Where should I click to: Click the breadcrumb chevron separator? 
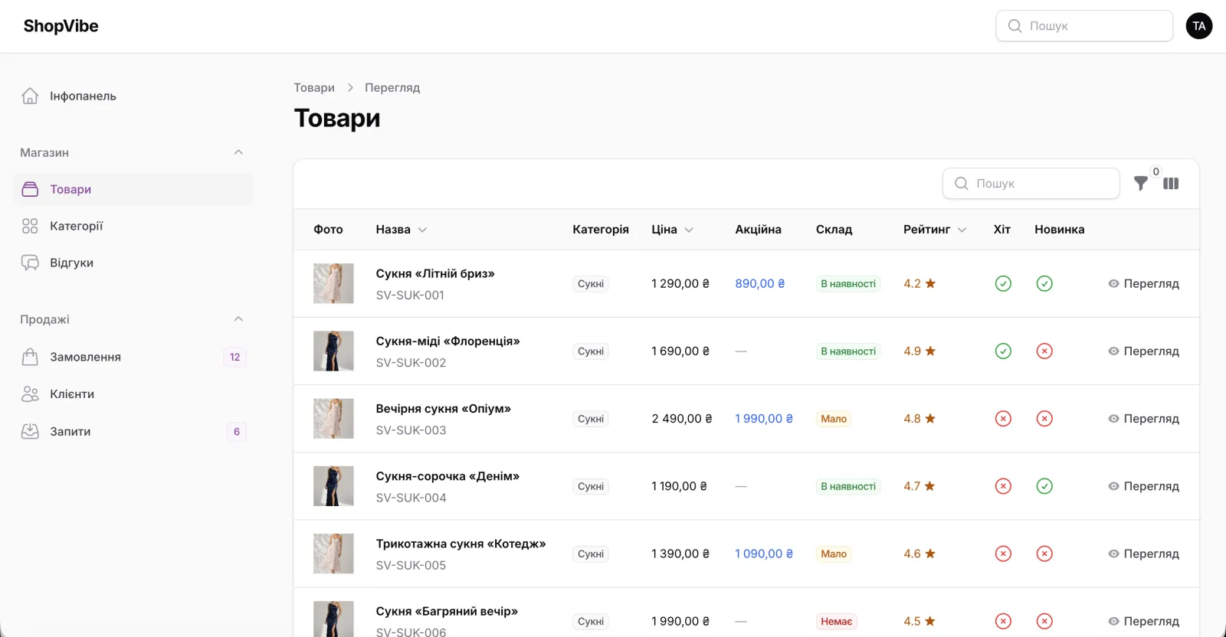tap(350, 88)
